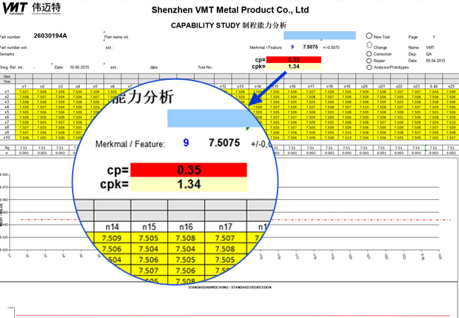Viewport: 459px width, 318px height.
Task: Click the VMT company logo
Action: (32, 8)
